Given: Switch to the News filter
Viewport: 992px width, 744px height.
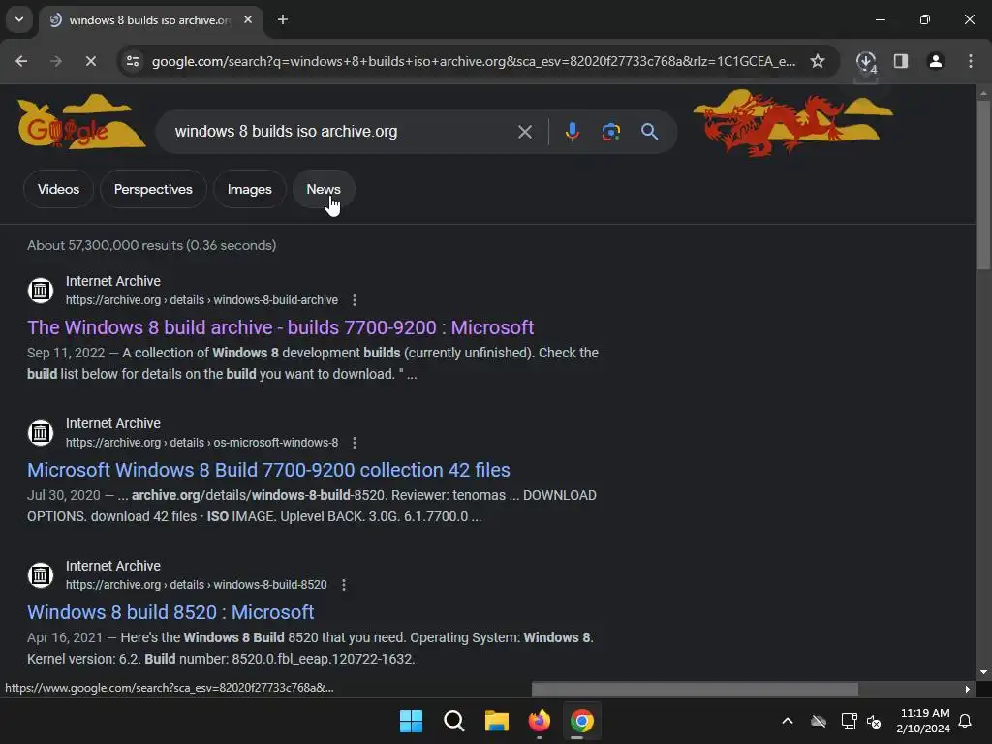Looking at the screenshot, I should (x=324, y=189).
